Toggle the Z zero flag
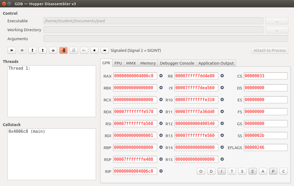This screenshot has height=186, width=294. point(252,171)
